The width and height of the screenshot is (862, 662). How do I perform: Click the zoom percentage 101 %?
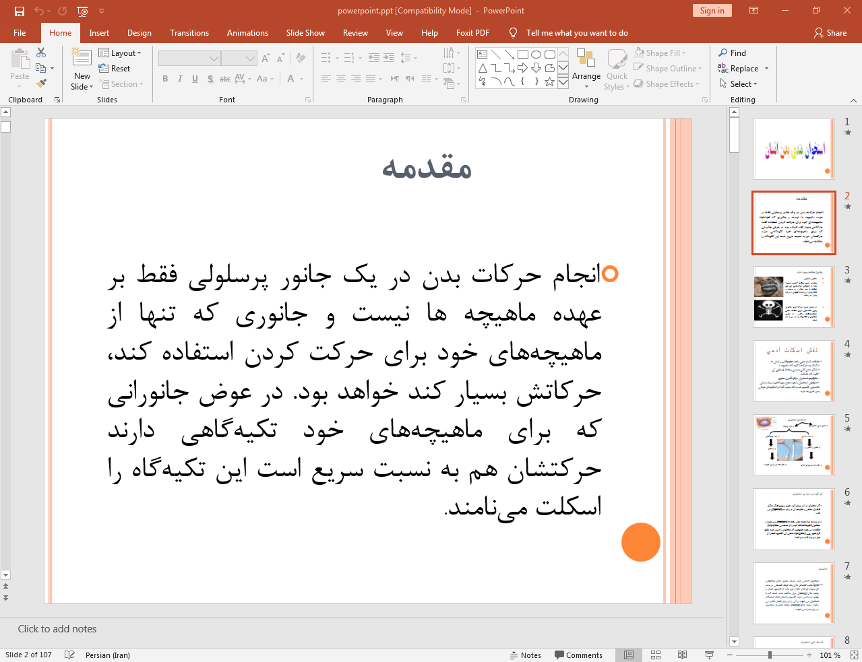(x=830, y=655)
